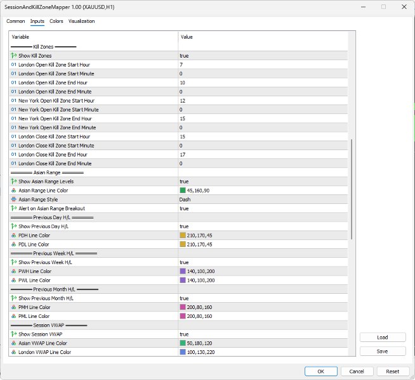415x380 pixels.
Task: Click the enum icon next to Asian Range Style
Action: (14, 199)
